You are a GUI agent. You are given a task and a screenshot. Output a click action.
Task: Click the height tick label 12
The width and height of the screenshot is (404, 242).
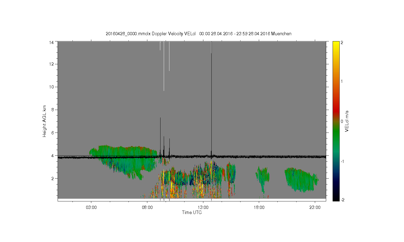click(51, 64)
